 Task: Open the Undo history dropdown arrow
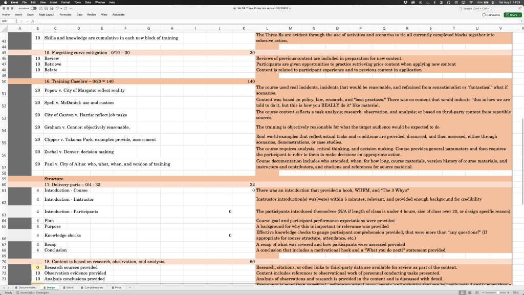tap(61, 8)
